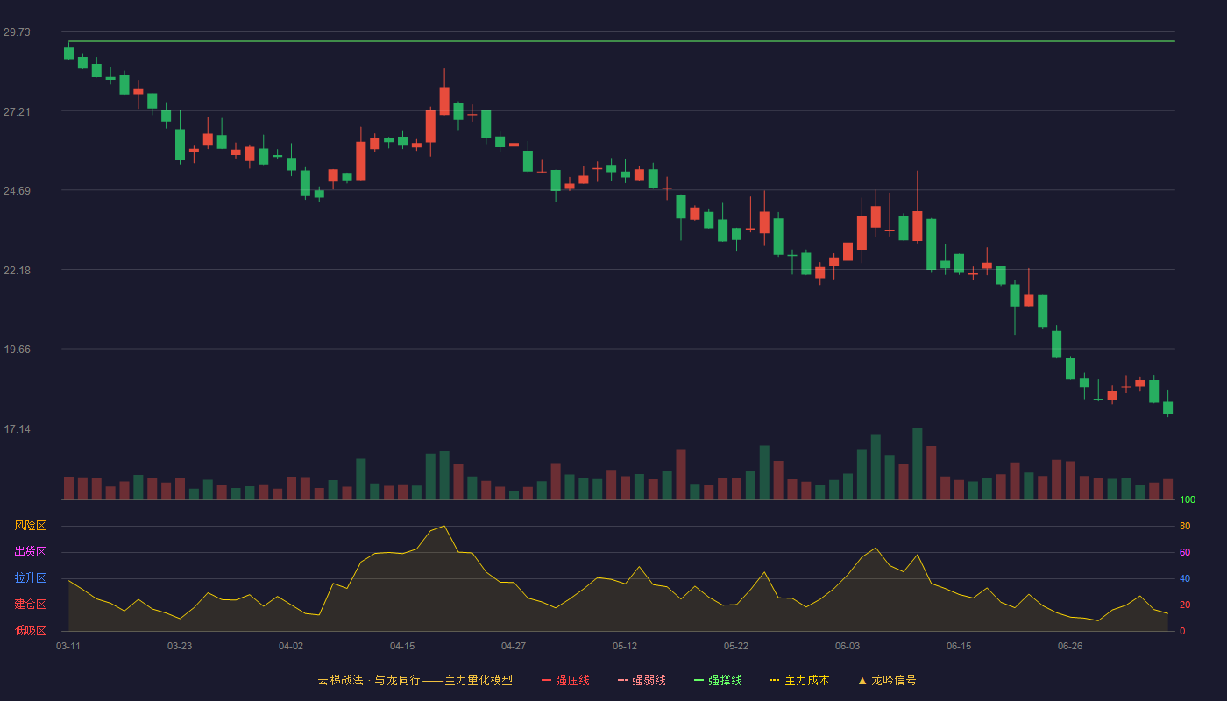Click the 低吸区 zone label
Image resolution: width=1227 pixels, height=701 pixels.
tap(30, 631)
